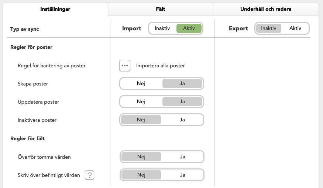Select the Inställningar tab

(55, 9)
